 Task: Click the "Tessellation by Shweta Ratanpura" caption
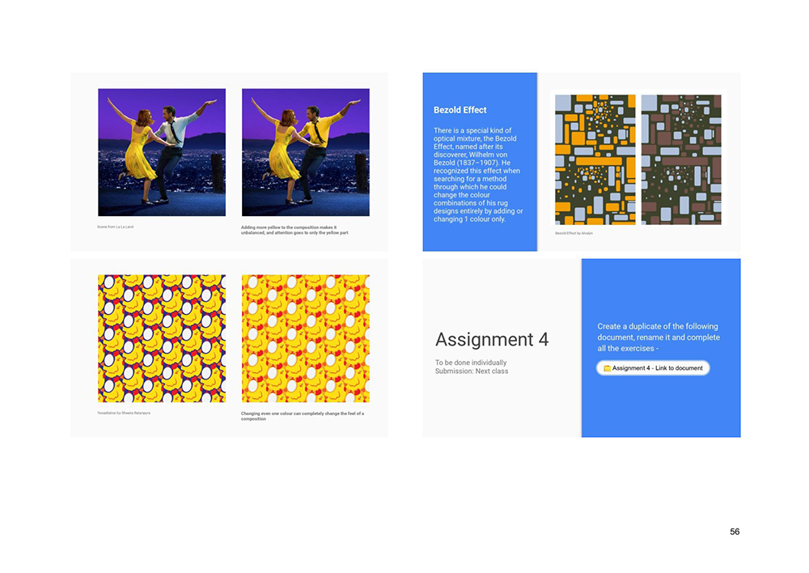(124, 413)
